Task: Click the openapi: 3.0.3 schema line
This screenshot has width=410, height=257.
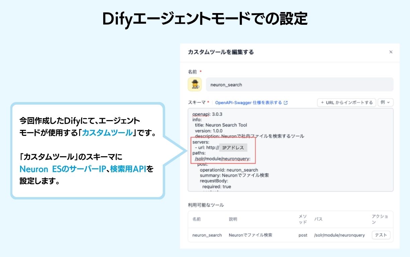Action: point(207,114)
